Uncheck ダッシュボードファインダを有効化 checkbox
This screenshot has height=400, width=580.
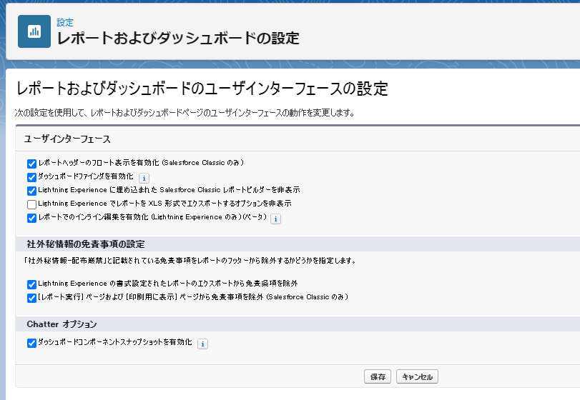(x=31, y=177)
